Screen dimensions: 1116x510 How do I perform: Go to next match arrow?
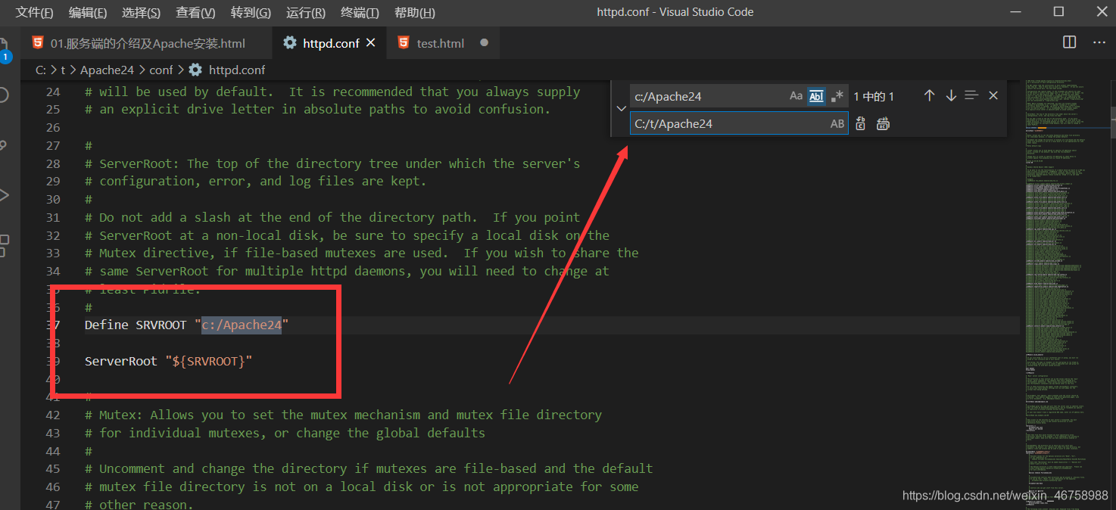coord(951,95)
